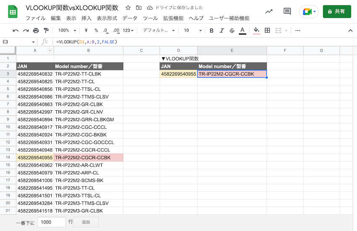Open the 123 number format dropdown
The width and height of the screenshot is (357, 231).
point(129,30)
